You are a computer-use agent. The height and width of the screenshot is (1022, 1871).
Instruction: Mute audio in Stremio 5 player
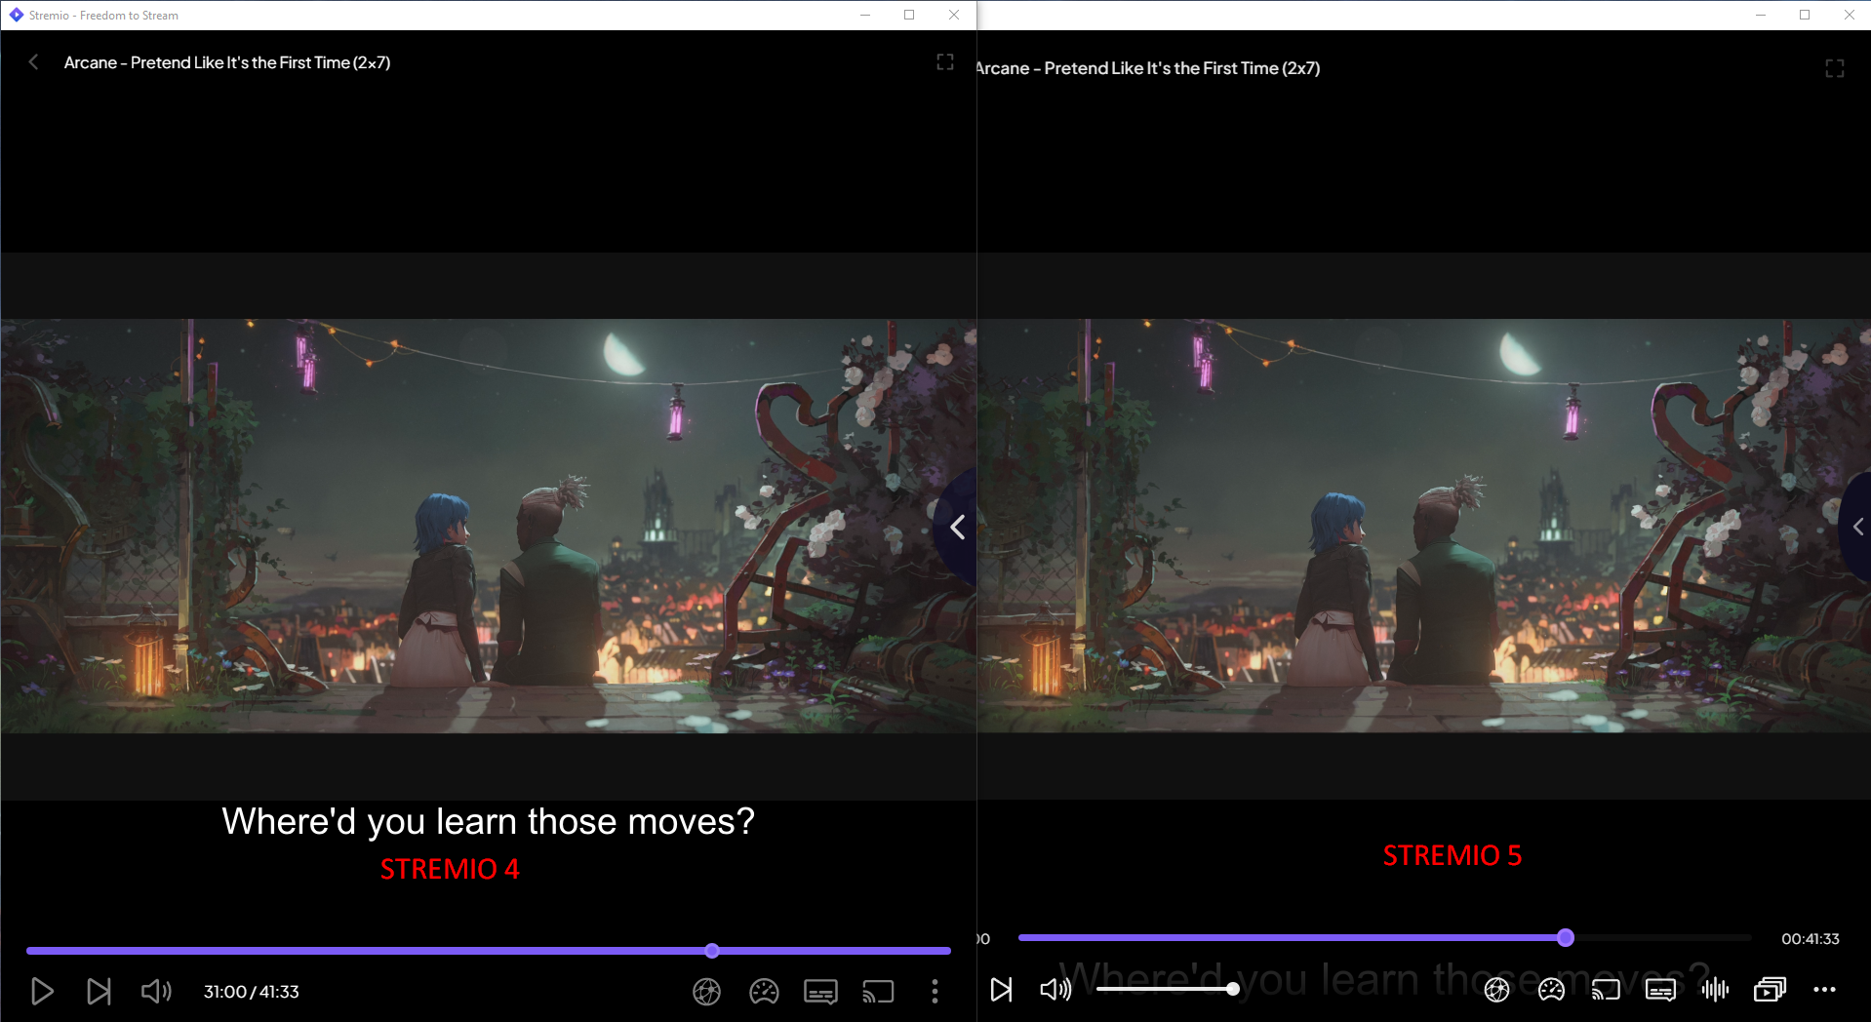pos(1055,990)
